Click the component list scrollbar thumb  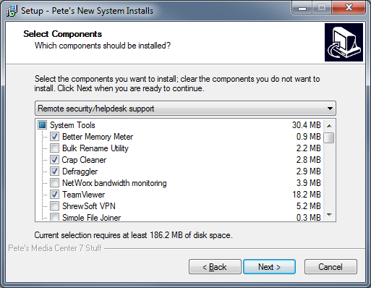[x=329, y=137]
